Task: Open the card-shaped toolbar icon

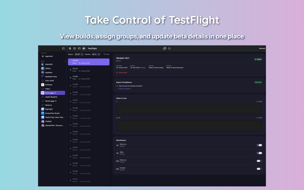Action: pos(79,49)
